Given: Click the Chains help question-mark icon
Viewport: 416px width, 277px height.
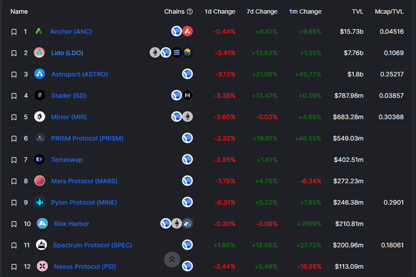Looking at the screenshot, I should (x=190, y=11).
